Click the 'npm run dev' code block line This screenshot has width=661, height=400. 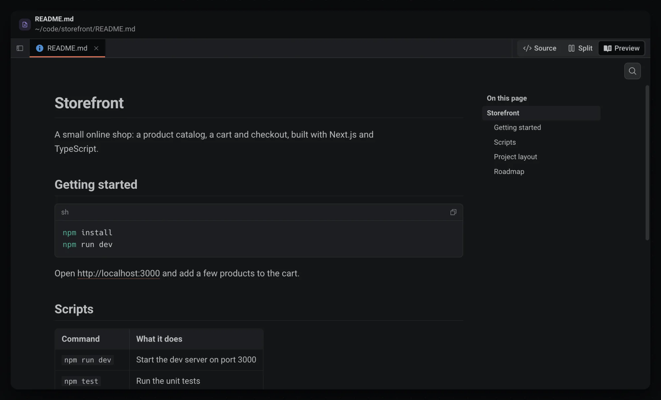(x=88, y=245)
